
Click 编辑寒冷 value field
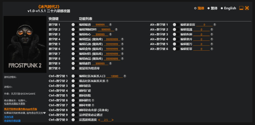coord(201,39)
